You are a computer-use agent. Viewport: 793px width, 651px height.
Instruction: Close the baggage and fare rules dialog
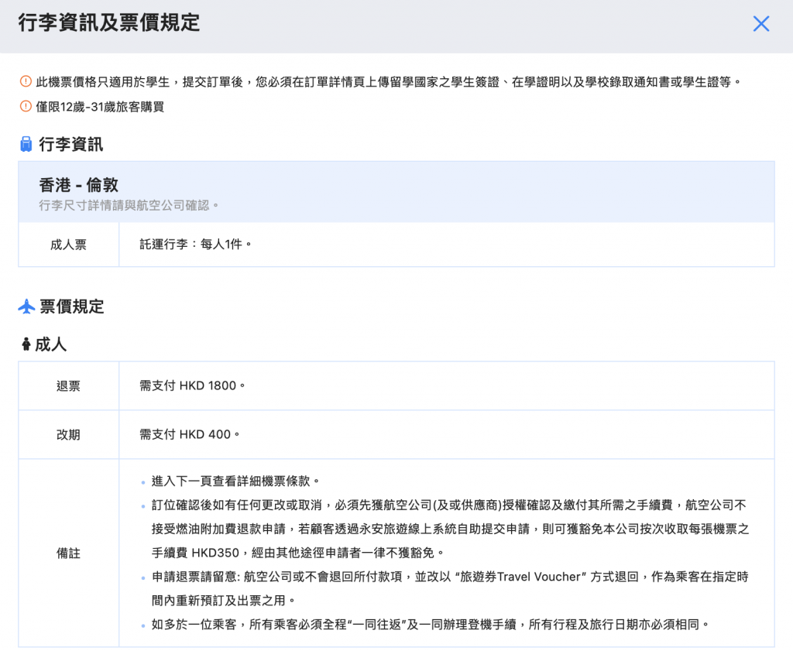[761, 24]
